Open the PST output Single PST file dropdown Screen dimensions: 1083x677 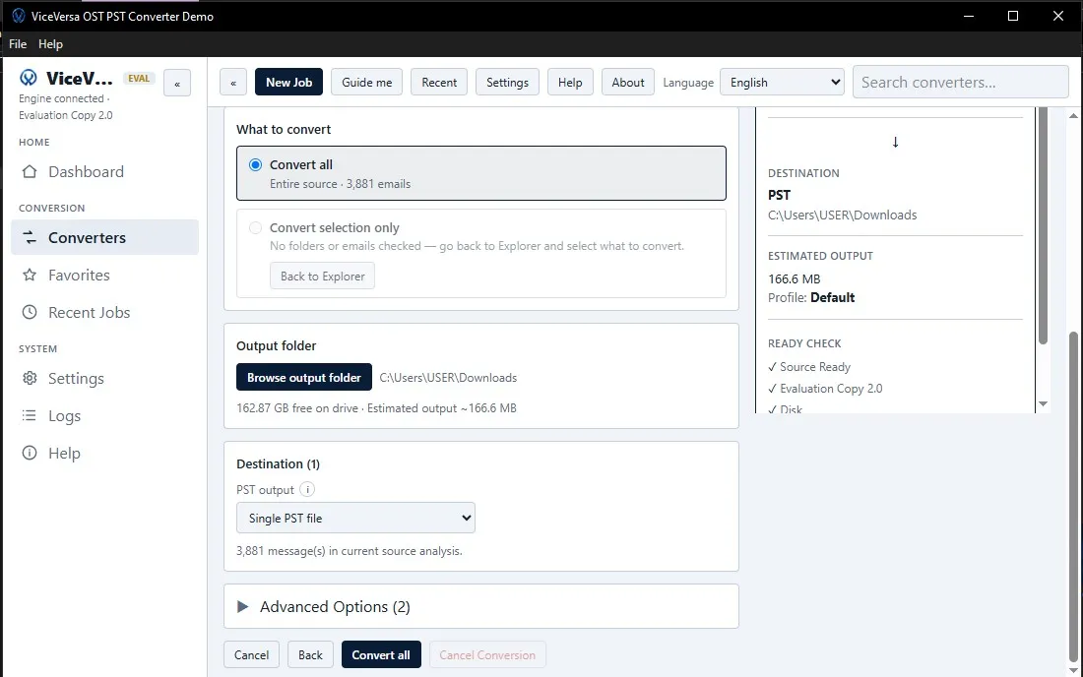pyautogui.click(x=355, y=518)
